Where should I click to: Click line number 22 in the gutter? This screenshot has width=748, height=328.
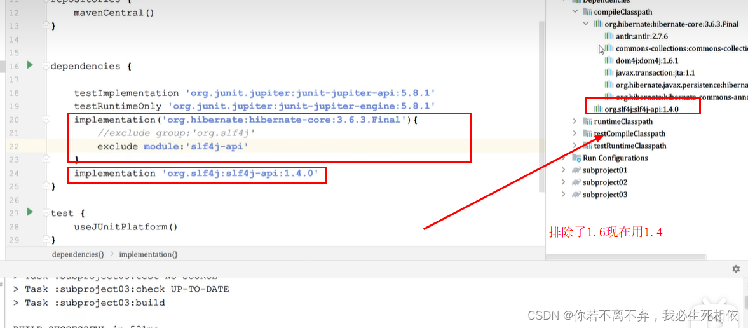(14, 147)
